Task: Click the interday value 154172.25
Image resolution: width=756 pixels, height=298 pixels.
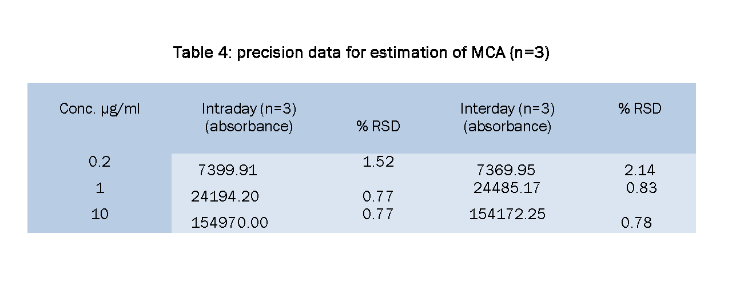Action: click(x=507, y=214)
